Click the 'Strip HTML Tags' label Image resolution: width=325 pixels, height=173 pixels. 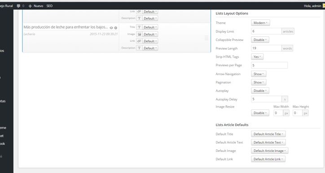tap(227, 57)
